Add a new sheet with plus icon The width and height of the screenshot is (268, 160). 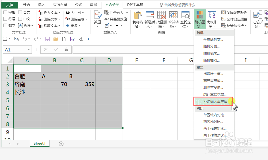point(61,144)
